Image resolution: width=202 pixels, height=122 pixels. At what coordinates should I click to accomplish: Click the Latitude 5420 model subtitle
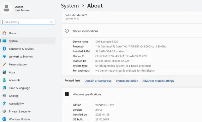point(72,19)
